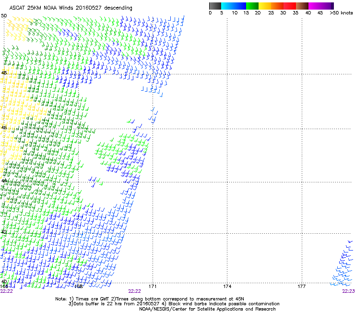Click the latitude label '48'

click(x=4, y=73)
